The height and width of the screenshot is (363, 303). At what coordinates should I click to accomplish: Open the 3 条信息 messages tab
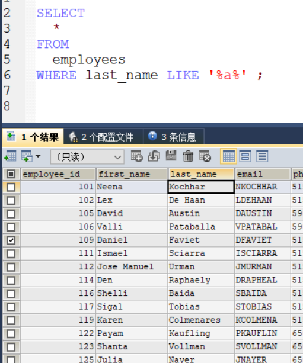coord(174,137)
